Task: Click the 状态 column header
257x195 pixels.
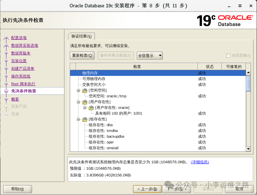Action: pyautogui.click(x=210, y=67)
